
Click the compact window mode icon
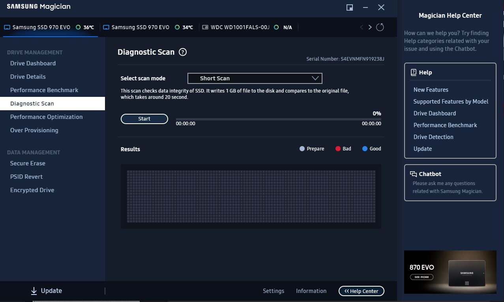click(x=350, y=7)
